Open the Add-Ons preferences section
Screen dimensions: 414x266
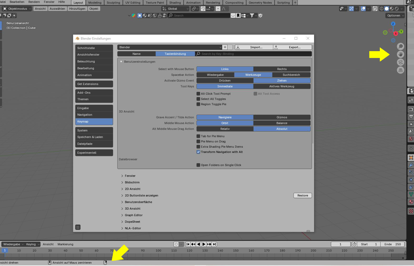click(94, 93)
